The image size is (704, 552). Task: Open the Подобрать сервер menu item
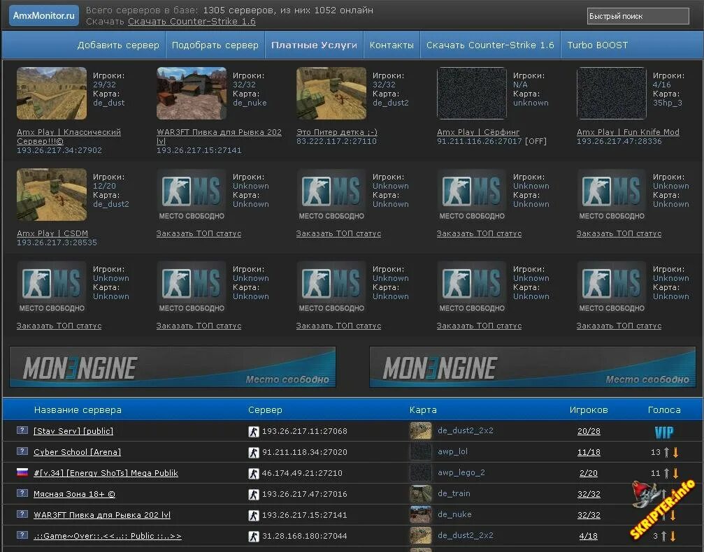pos(215,45)
